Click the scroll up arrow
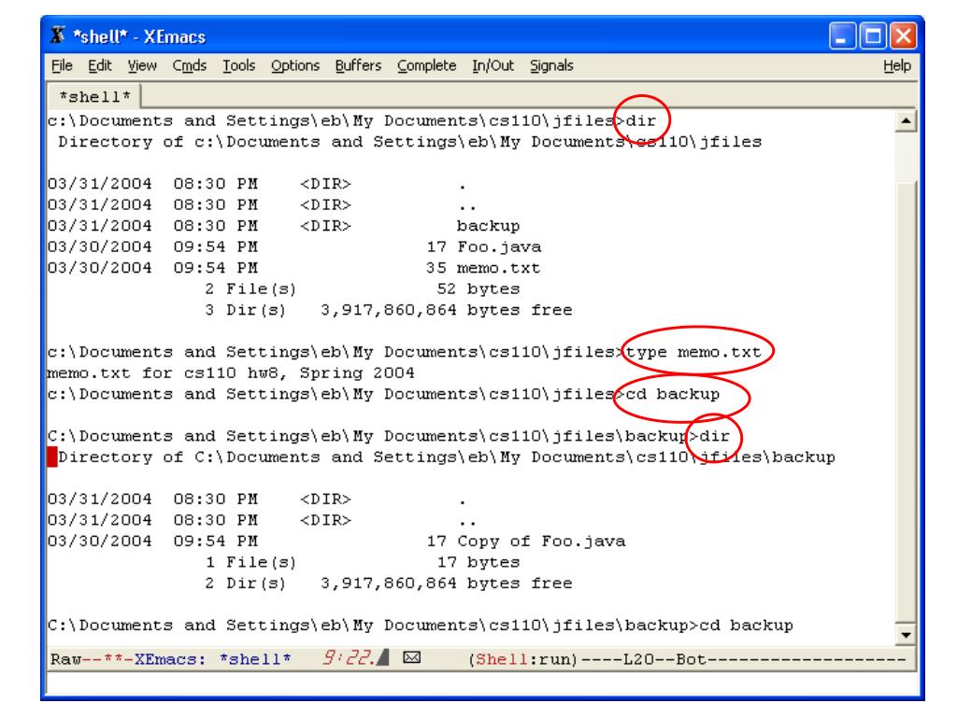This screenshot has width=957, height=717. click(906, 121)
